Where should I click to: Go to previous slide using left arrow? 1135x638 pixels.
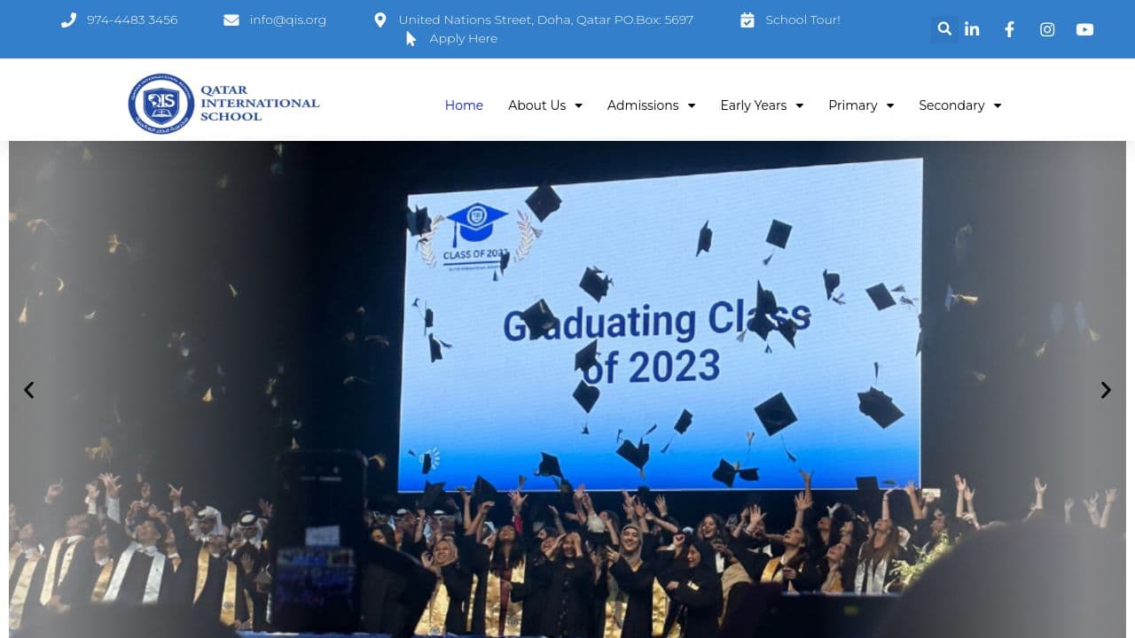point(28,390)
